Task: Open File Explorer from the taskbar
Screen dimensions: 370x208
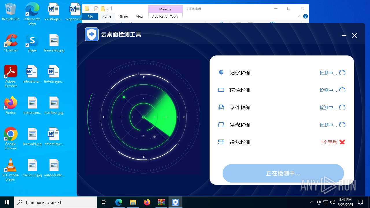Action: pos(133,202)
